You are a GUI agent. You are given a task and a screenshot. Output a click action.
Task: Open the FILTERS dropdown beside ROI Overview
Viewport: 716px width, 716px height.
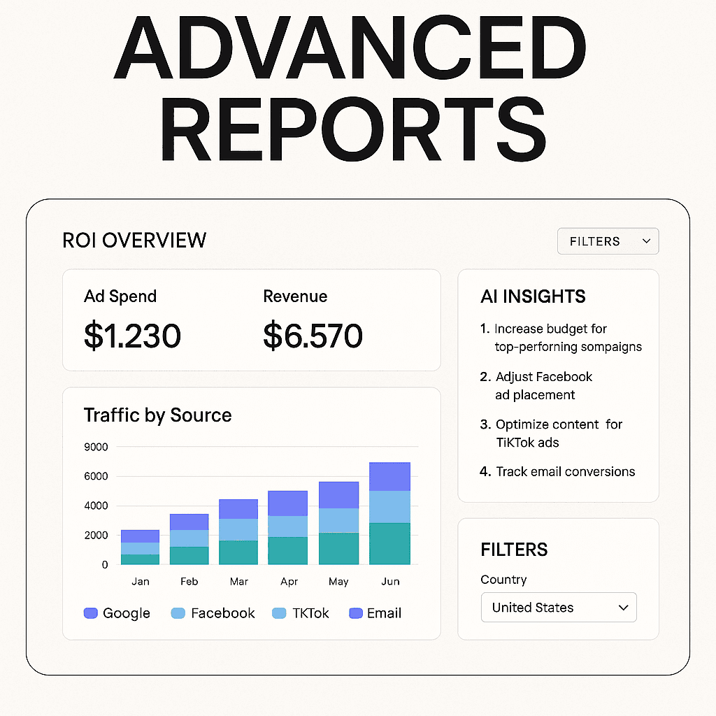point(608,241)
